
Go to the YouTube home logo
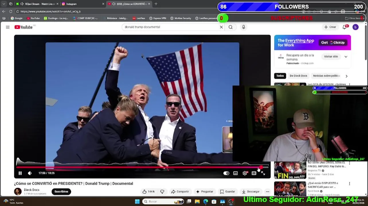click(24, 27)
